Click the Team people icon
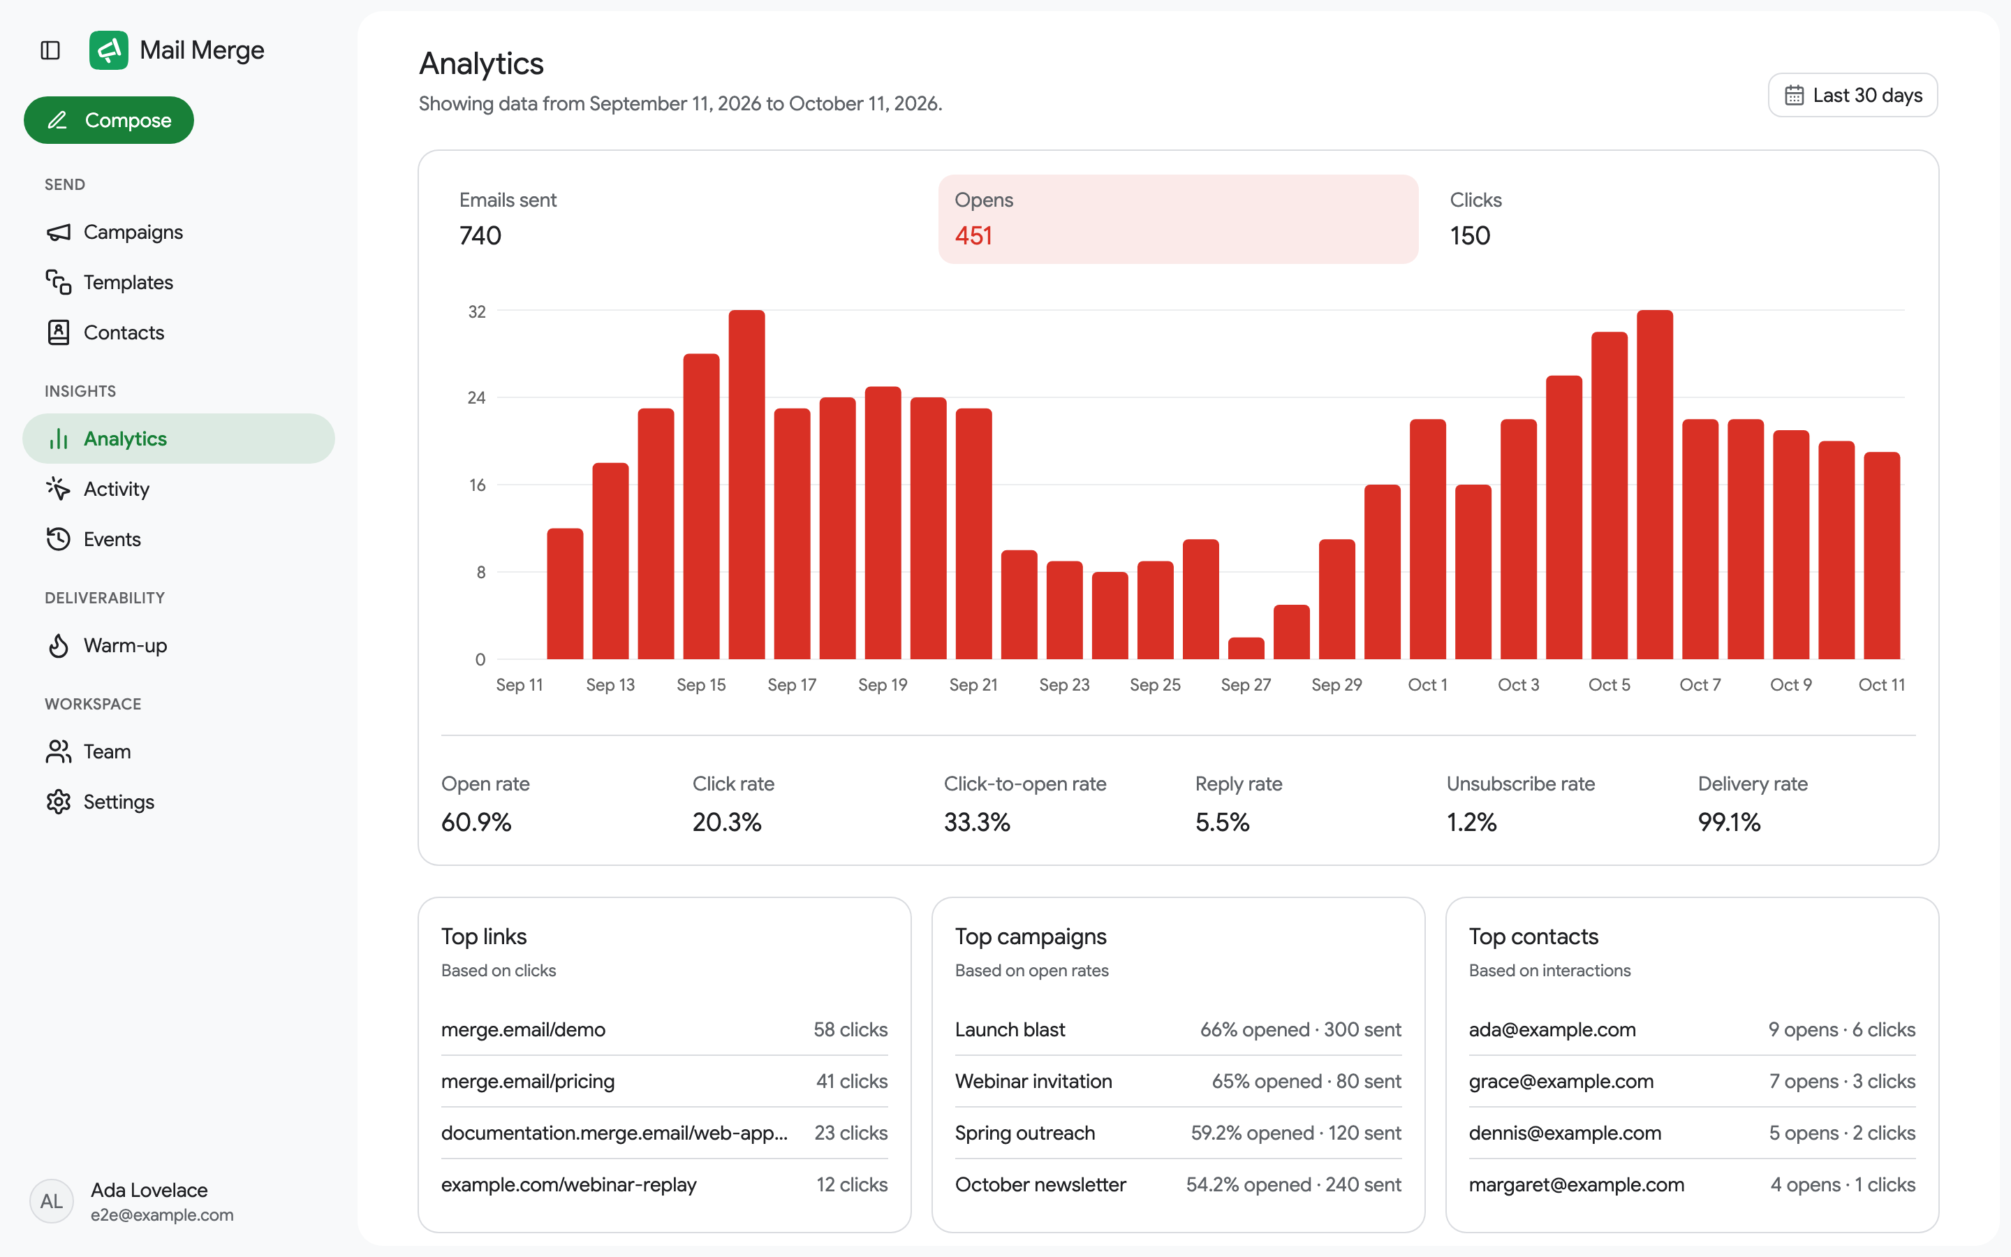 58,751
